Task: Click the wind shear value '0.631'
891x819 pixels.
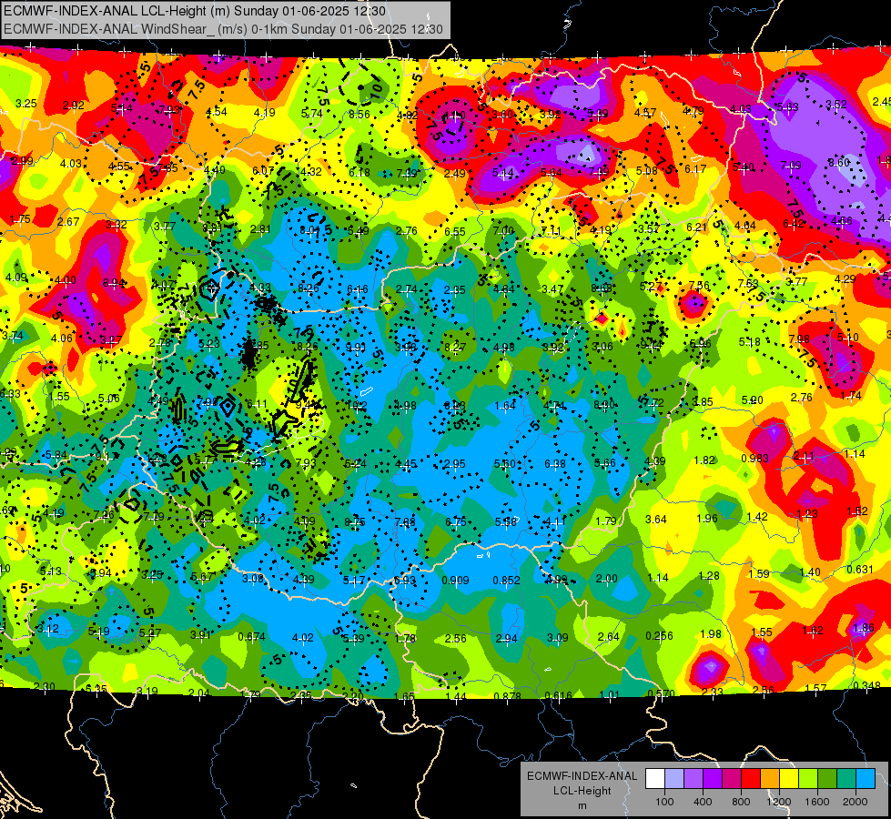Action: tap(860, 570)
